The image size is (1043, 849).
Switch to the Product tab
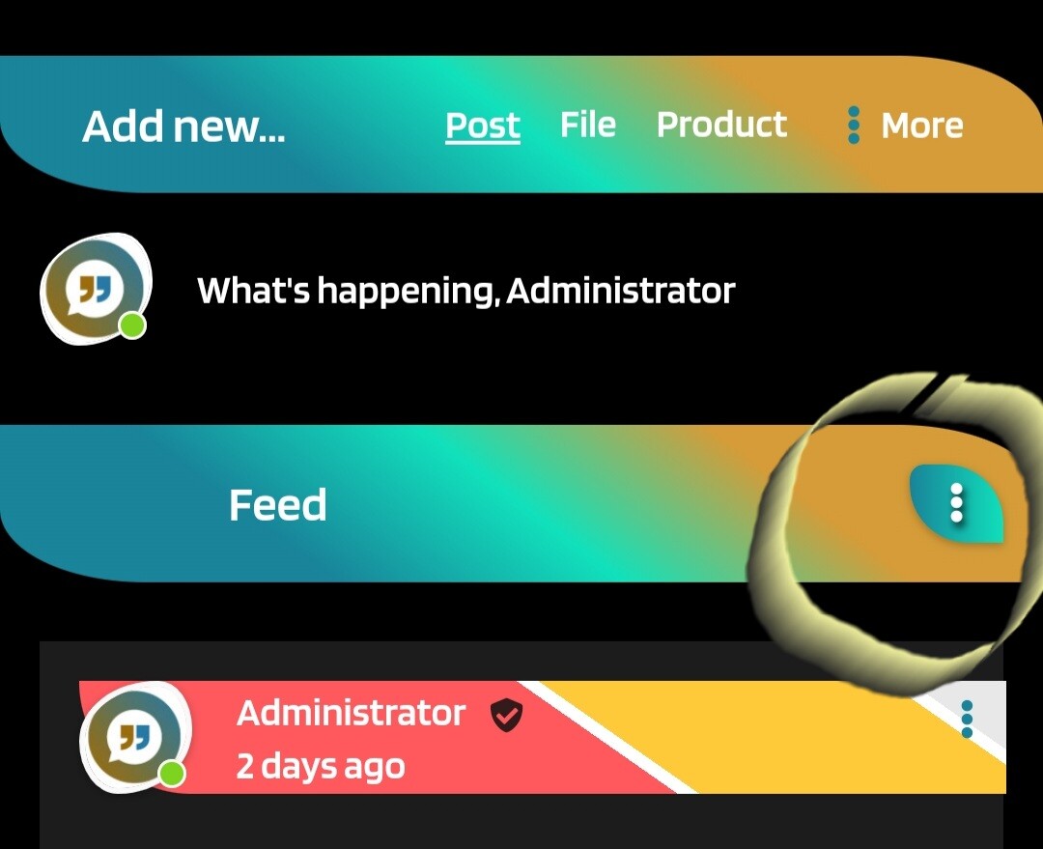point(721,125)
